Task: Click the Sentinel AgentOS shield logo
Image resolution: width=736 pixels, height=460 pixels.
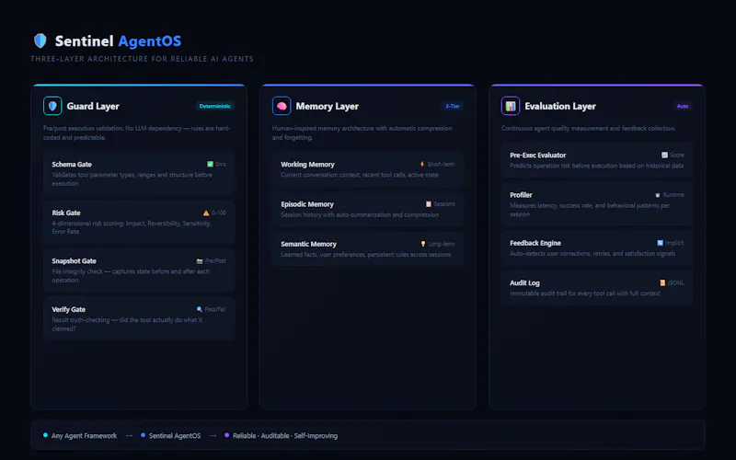Action: pyautogui.click(x=40, y=40)
